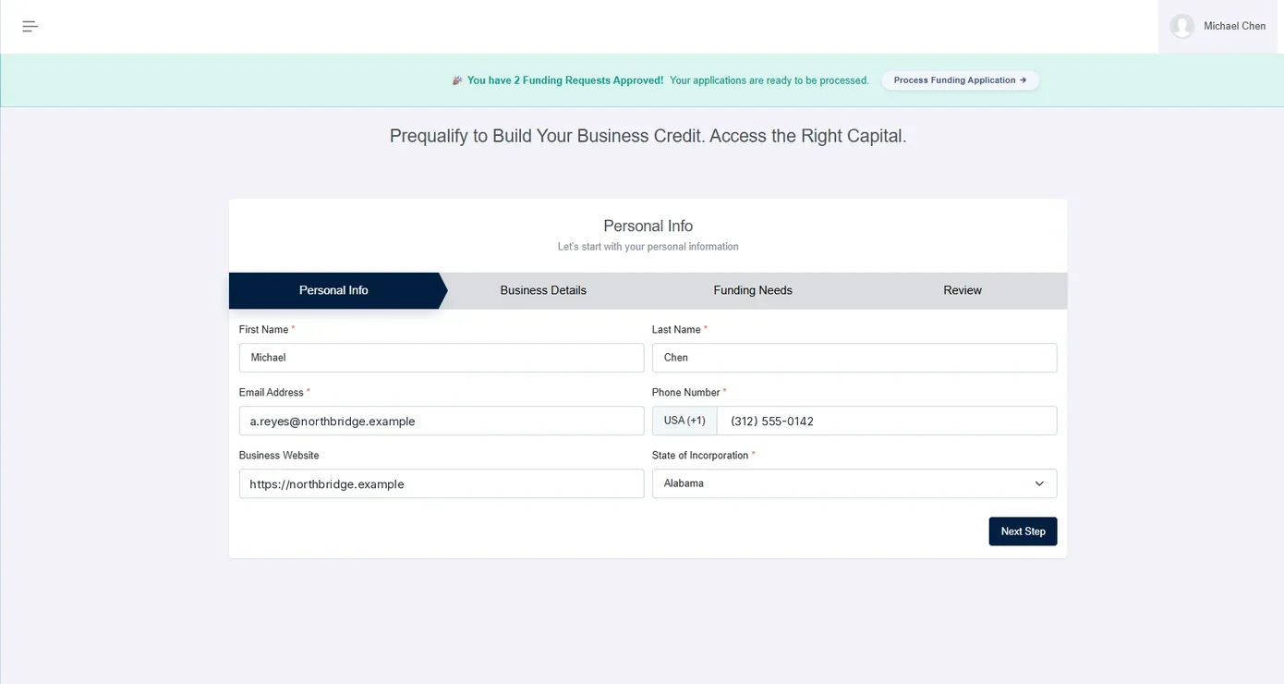Click 'You have 2 Funding Requests Approved!' text

(x=565, y=80)
